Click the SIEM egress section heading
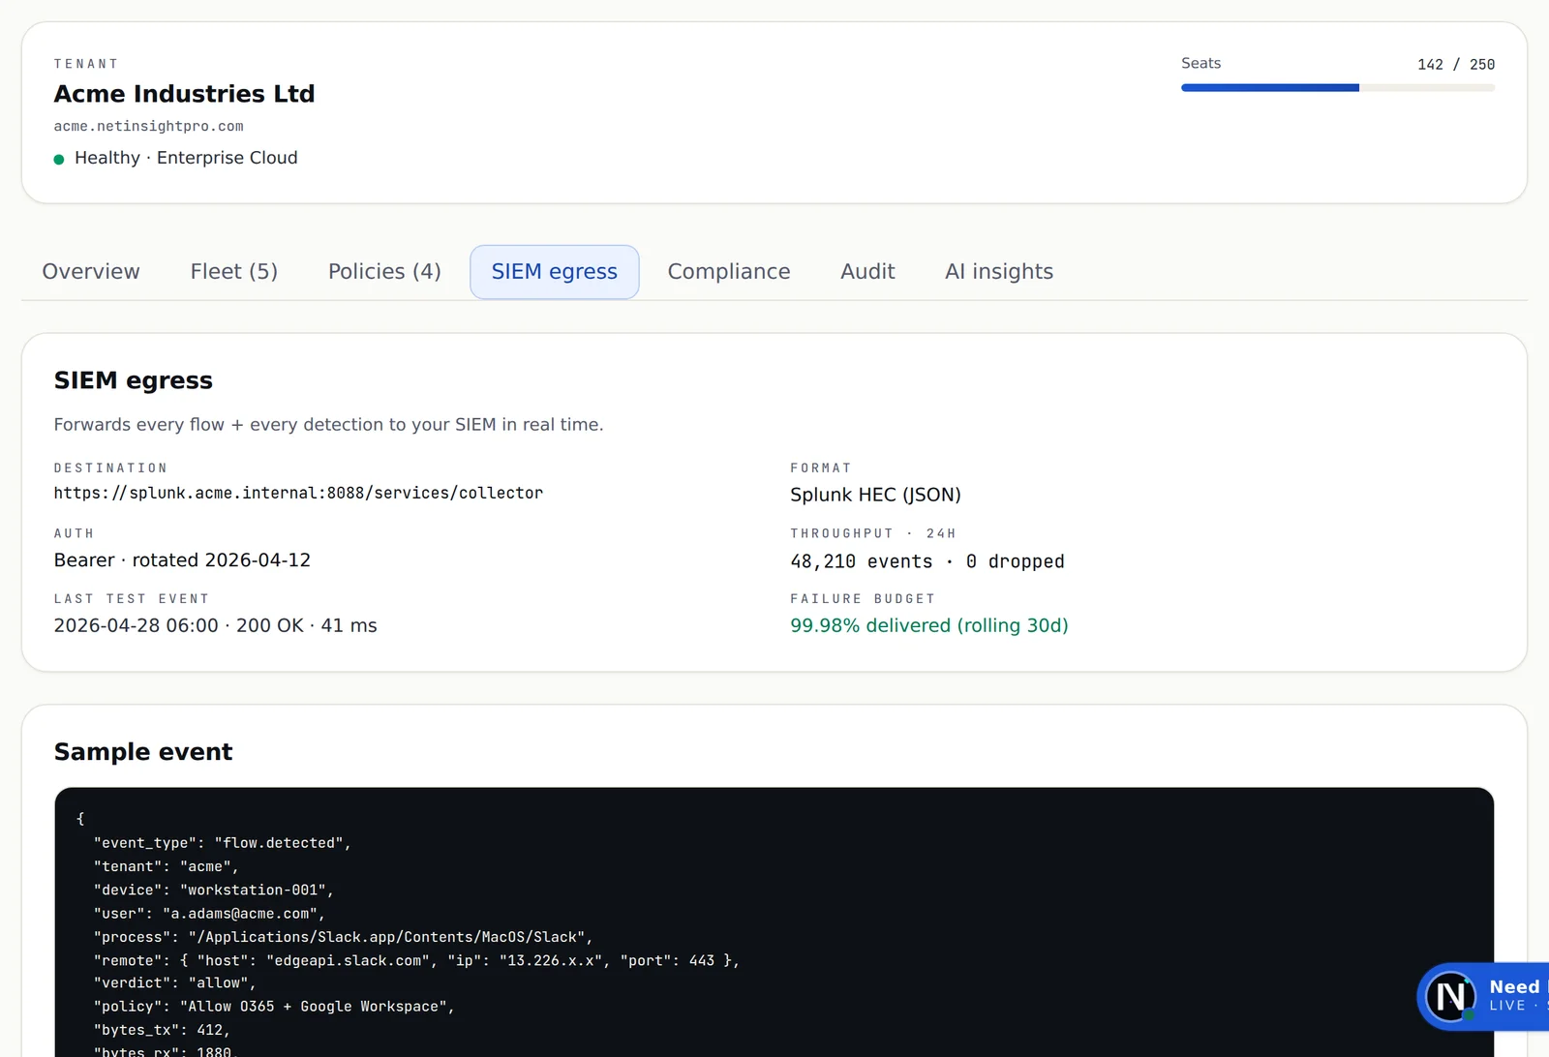 pyautogui.click(x=134, y=380)
